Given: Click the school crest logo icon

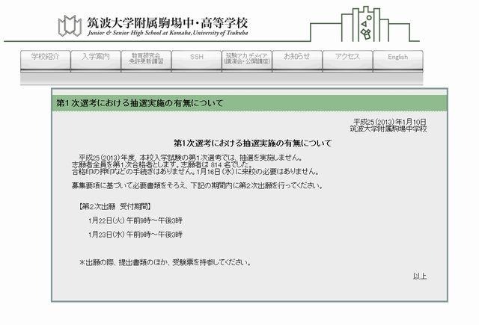Looking at the screenshot, I should tap(70, 26).
